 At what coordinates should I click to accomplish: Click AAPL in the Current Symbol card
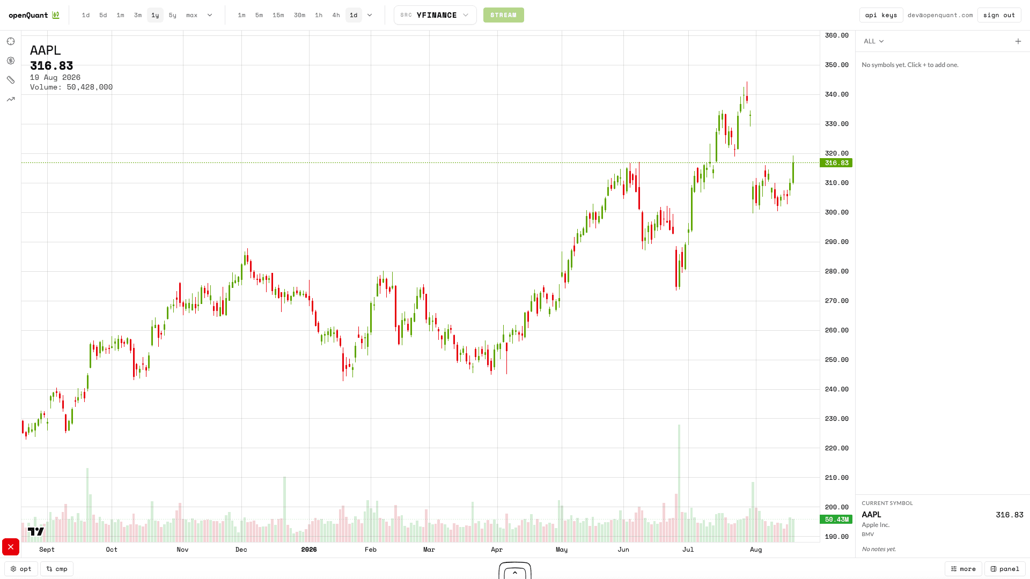point(872,515)
